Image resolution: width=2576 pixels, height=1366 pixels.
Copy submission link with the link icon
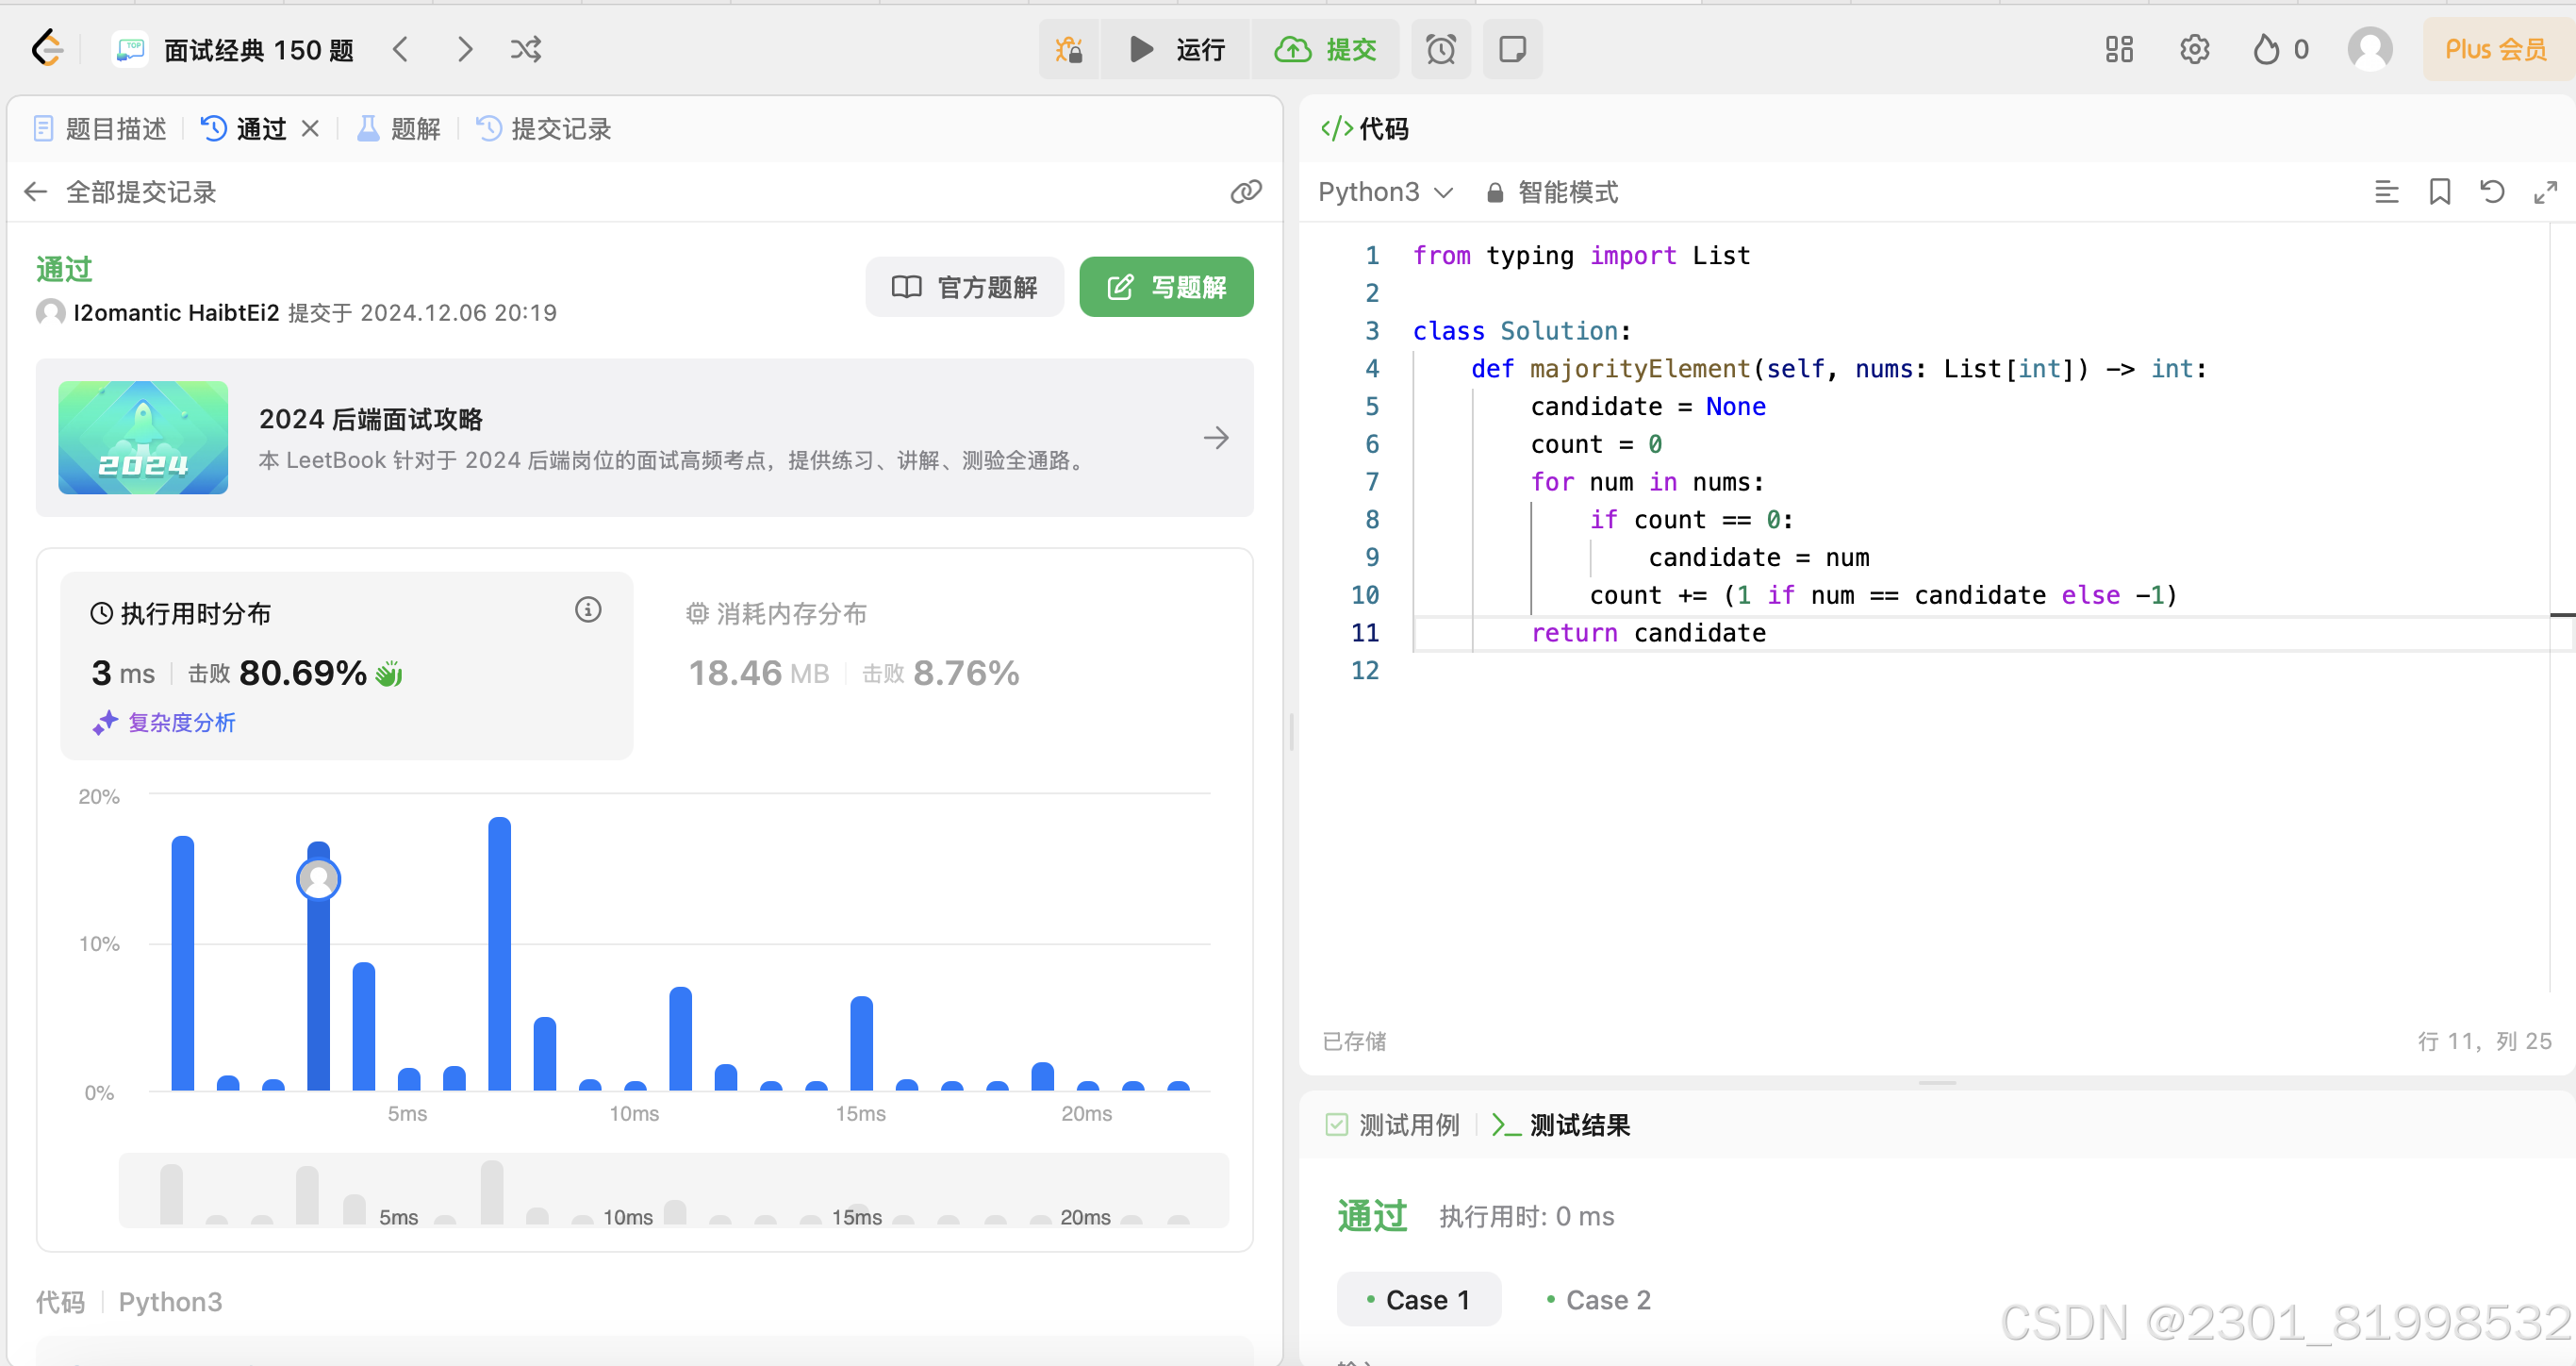click(x=1246, y=192)
